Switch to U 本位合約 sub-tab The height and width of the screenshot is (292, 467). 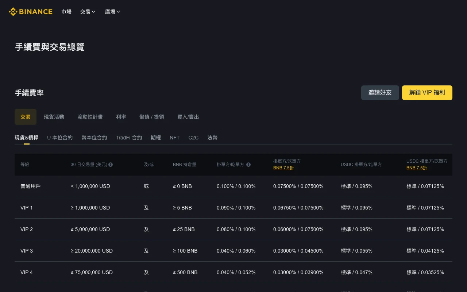[x=60, y=138]
